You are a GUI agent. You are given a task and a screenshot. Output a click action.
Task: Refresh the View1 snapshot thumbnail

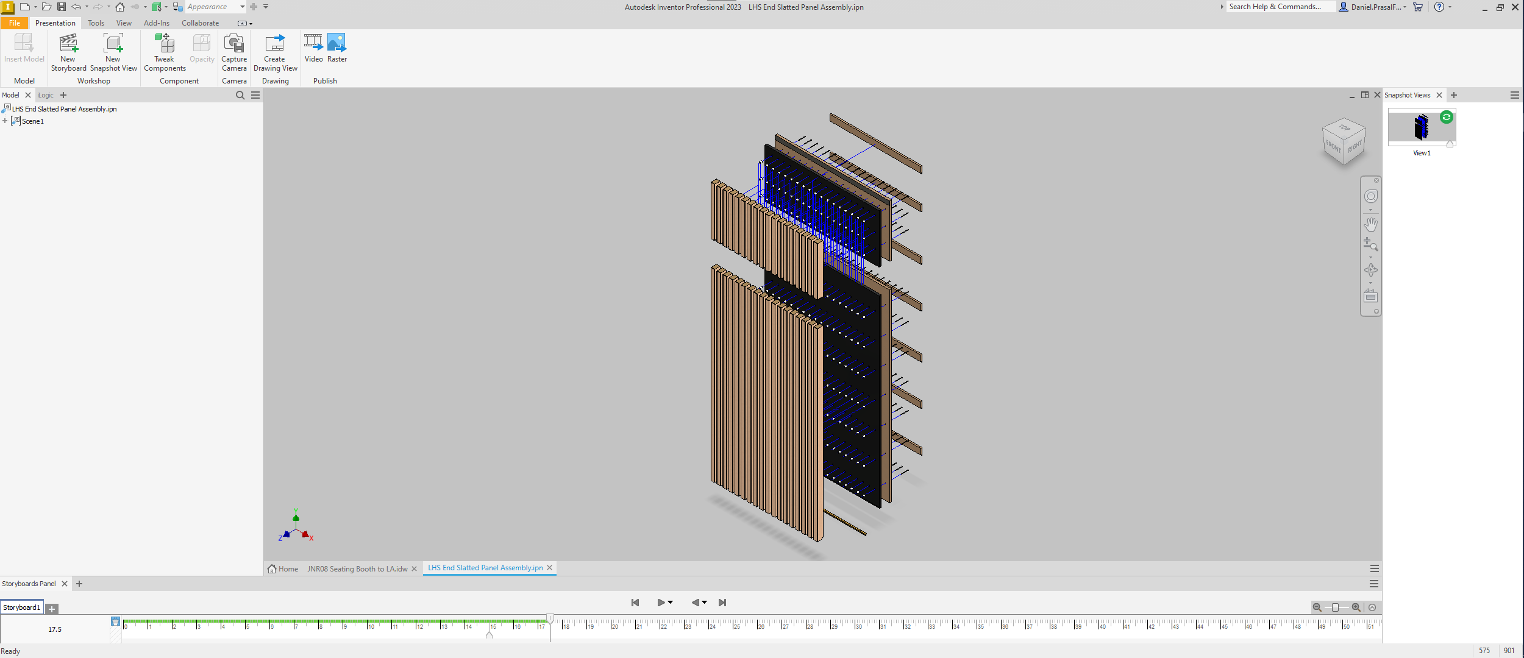tap(1445, 118)
